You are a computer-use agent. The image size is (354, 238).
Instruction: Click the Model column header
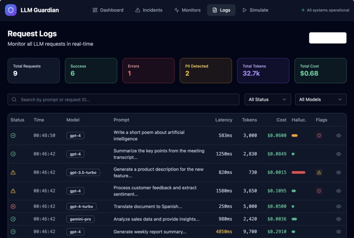pyautogui.click(x=73, y=120)
